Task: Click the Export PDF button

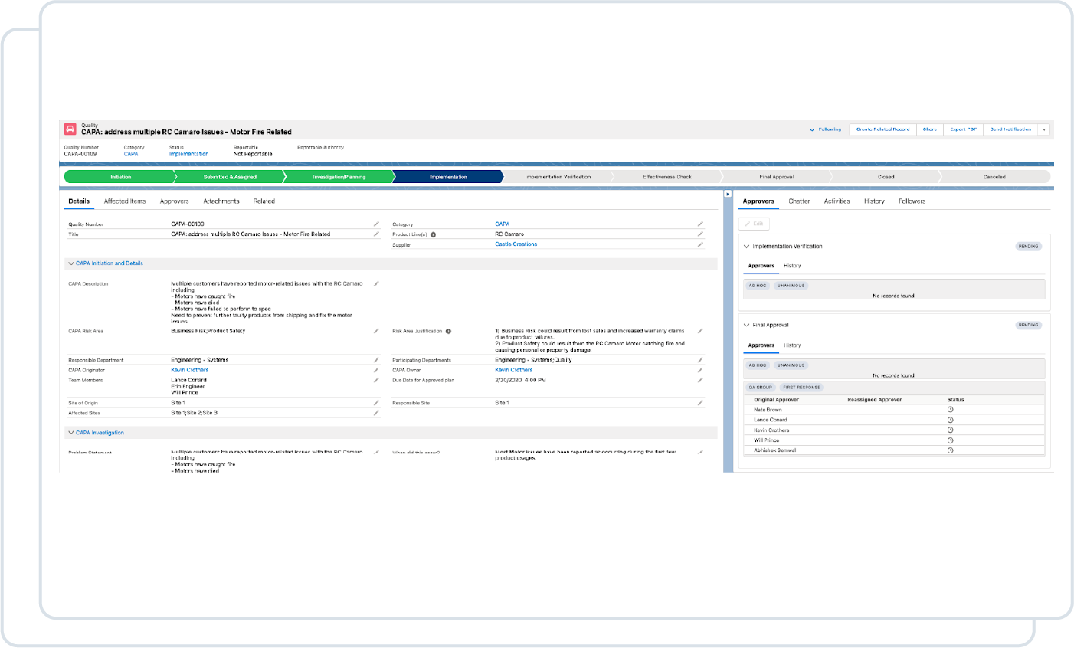Action: tap(963, 129)
